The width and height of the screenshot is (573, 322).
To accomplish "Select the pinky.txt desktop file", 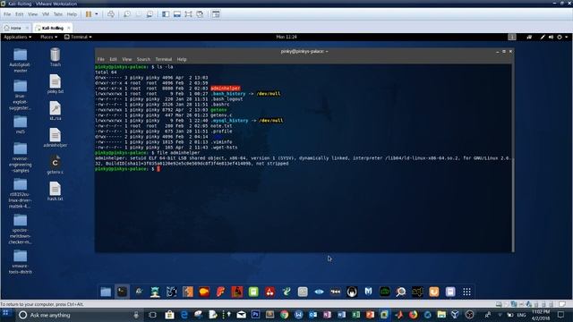I will pyautogui.click(x=56, y=84).
